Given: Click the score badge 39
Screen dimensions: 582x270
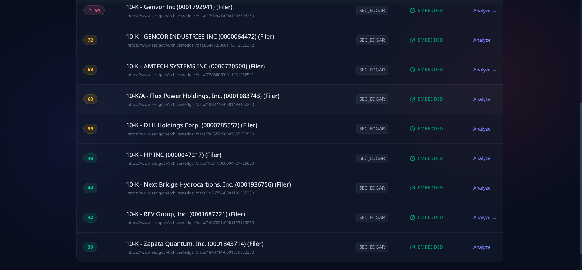Looking at the screenshot, I should pos(90,247).
